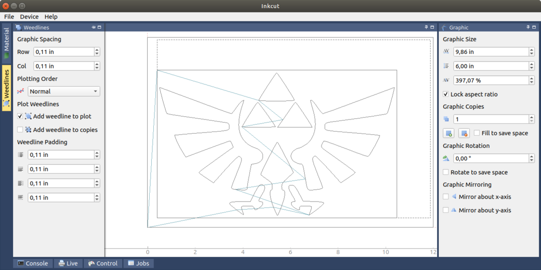Open the Jobs dock tab
The image size is (541, 270).
(138, 263)
